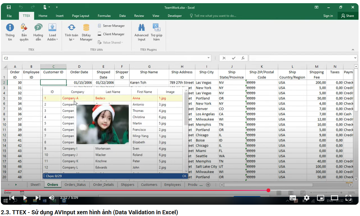Select the Company A row in list
This screenshot has width=360, height=216.
(x=113, y=98)
